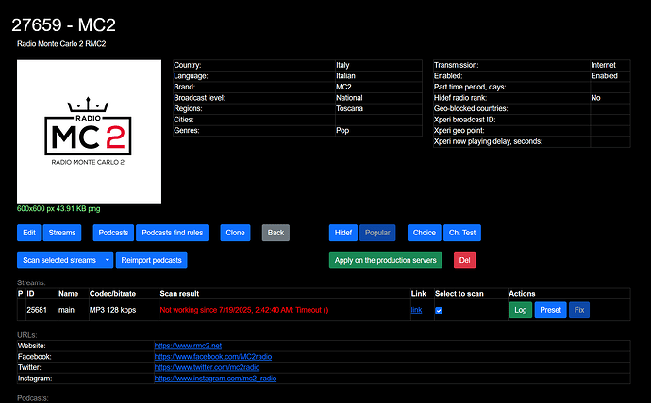The width and height of the screenshot is (651, 403).
Task: Open the Streams page button
Action: (62, 233)
